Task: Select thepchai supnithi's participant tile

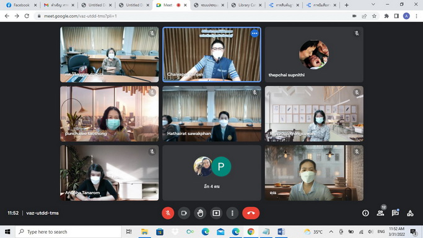Action: click(314, 55)
